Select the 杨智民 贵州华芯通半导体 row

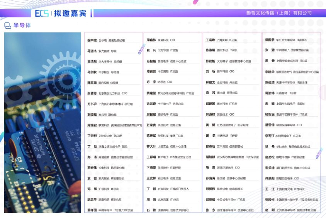pos(286,114)
